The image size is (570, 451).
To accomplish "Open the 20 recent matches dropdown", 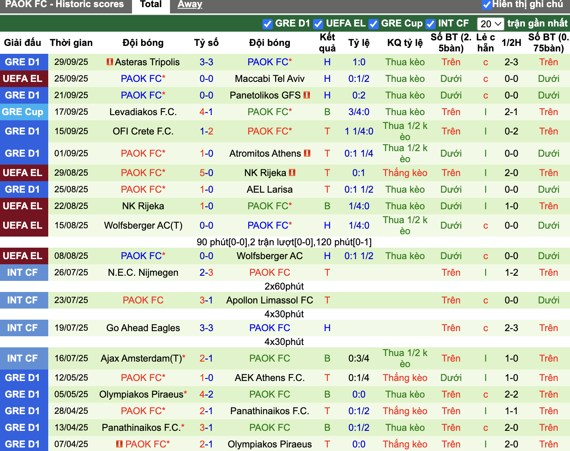I will pos(491,24).
